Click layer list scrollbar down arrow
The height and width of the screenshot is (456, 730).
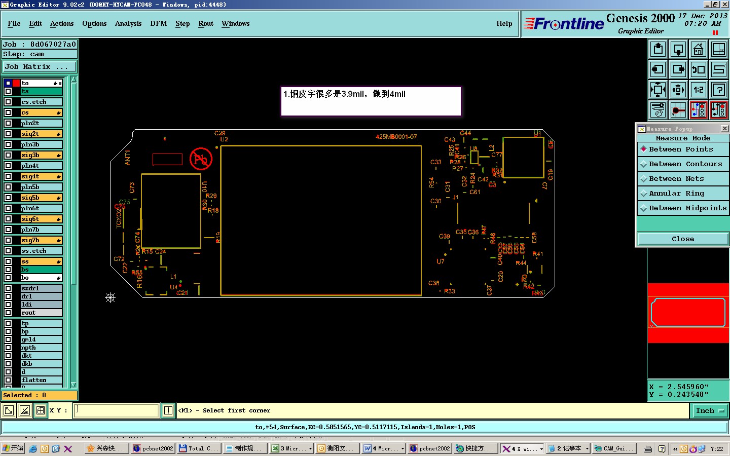[x=74, y=385]
